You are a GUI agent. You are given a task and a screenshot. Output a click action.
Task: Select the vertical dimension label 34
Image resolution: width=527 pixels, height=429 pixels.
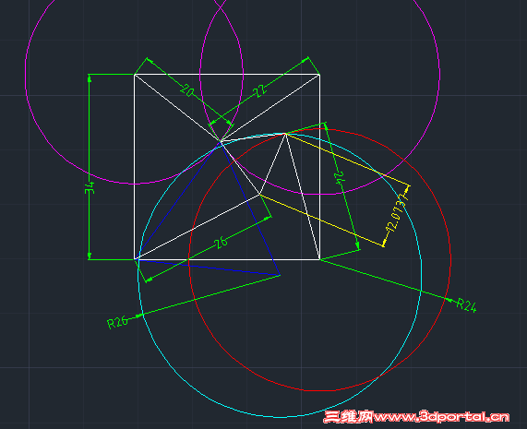[90, 188]
